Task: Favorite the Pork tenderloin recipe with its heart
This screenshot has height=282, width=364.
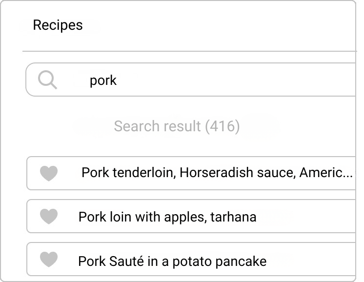Action: pyautogui.click(x=49, y=173)
